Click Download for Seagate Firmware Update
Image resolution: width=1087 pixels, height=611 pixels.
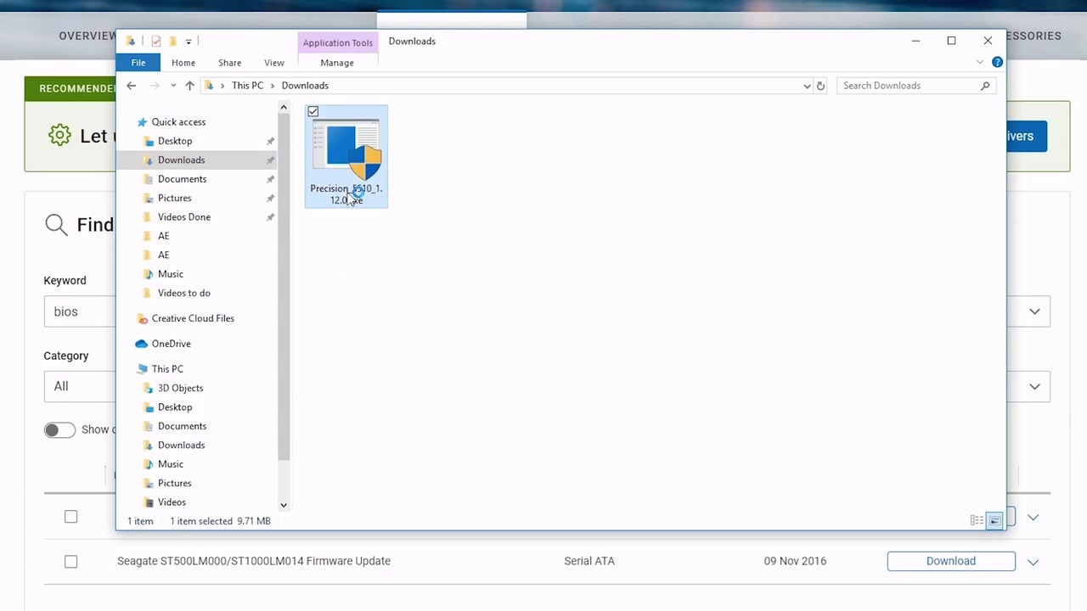coord(951,561)
